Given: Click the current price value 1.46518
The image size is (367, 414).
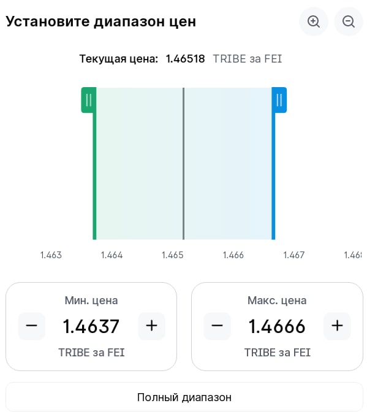Looking at the screenshot, I should 185,59.
